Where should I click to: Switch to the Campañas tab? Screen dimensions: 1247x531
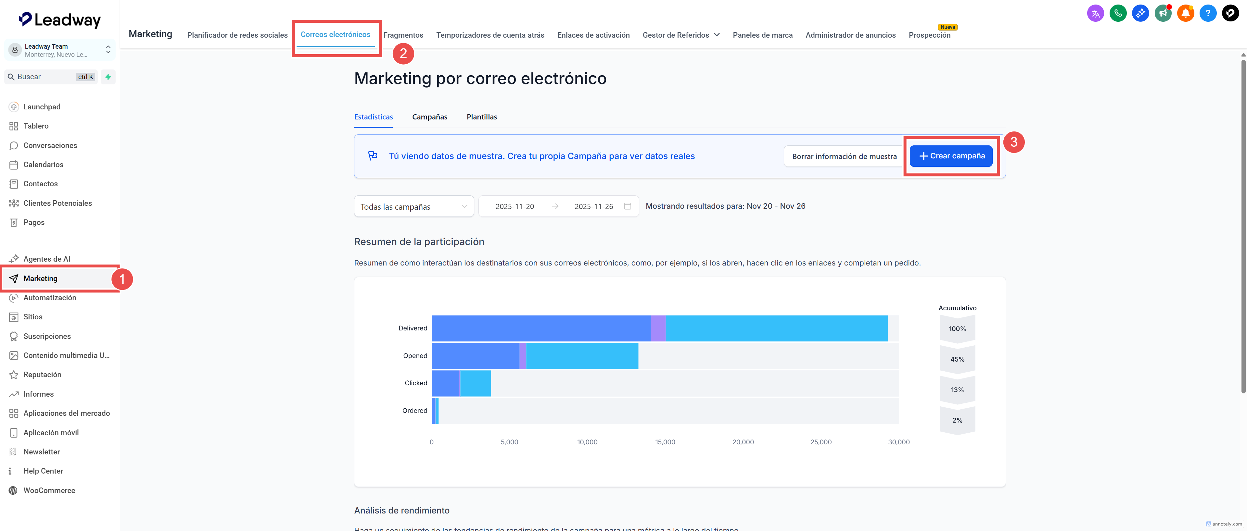tap(429, 117)
